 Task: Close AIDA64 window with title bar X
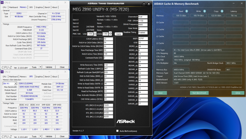click(x=242, y=3)
